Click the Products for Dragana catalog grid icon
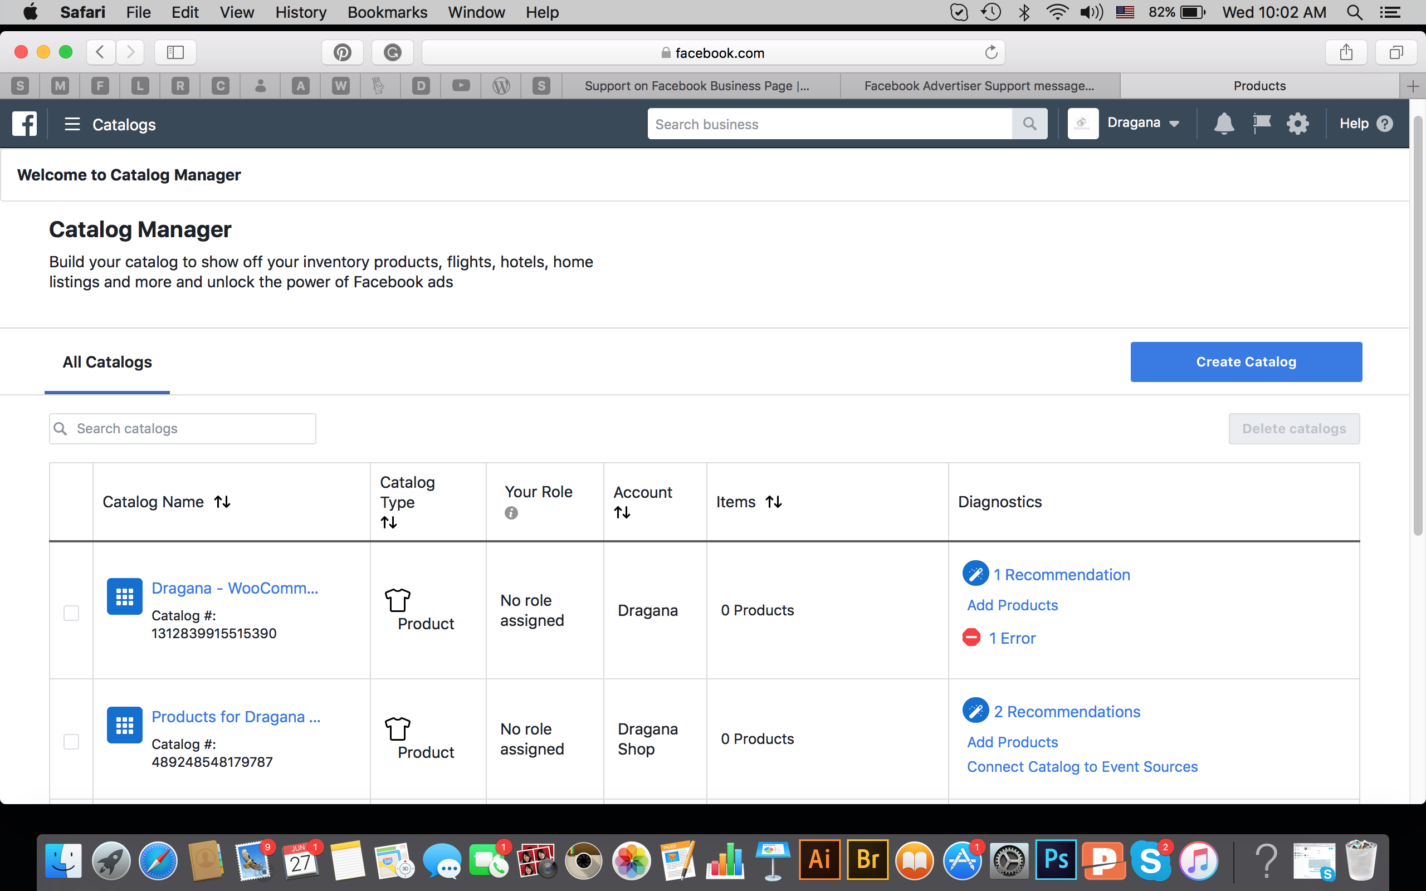The width and height of the screenshot is (1426, 891). pyautogui.click(x=124, y=725)
